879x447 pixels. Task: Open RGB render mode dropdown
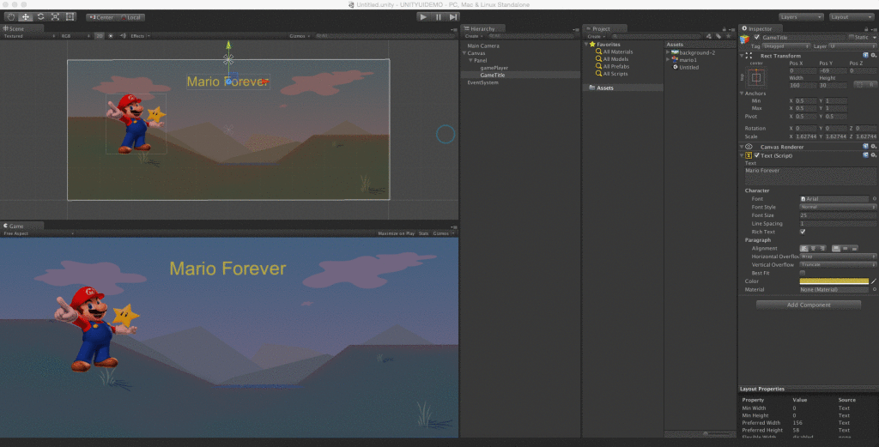pyautogui.click(x=76, y=36)
